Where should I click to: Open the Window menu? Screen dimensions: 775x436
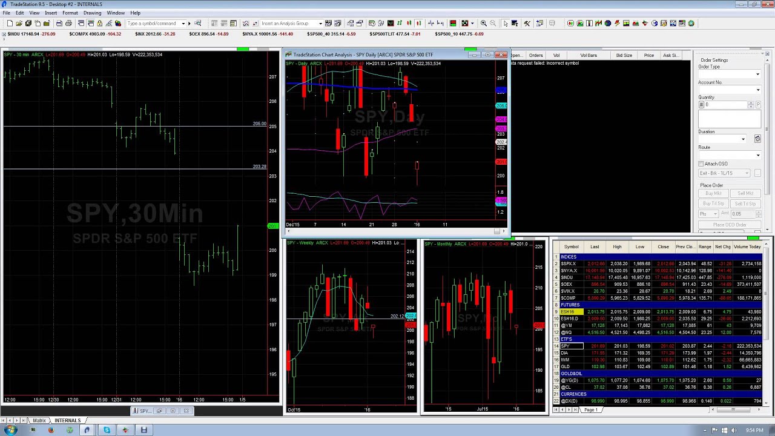click(x=116, y=13)
